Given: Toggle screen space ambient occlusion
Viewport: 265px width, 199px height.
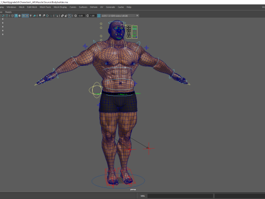Looking at the screenshot, I should pos(40,15).
